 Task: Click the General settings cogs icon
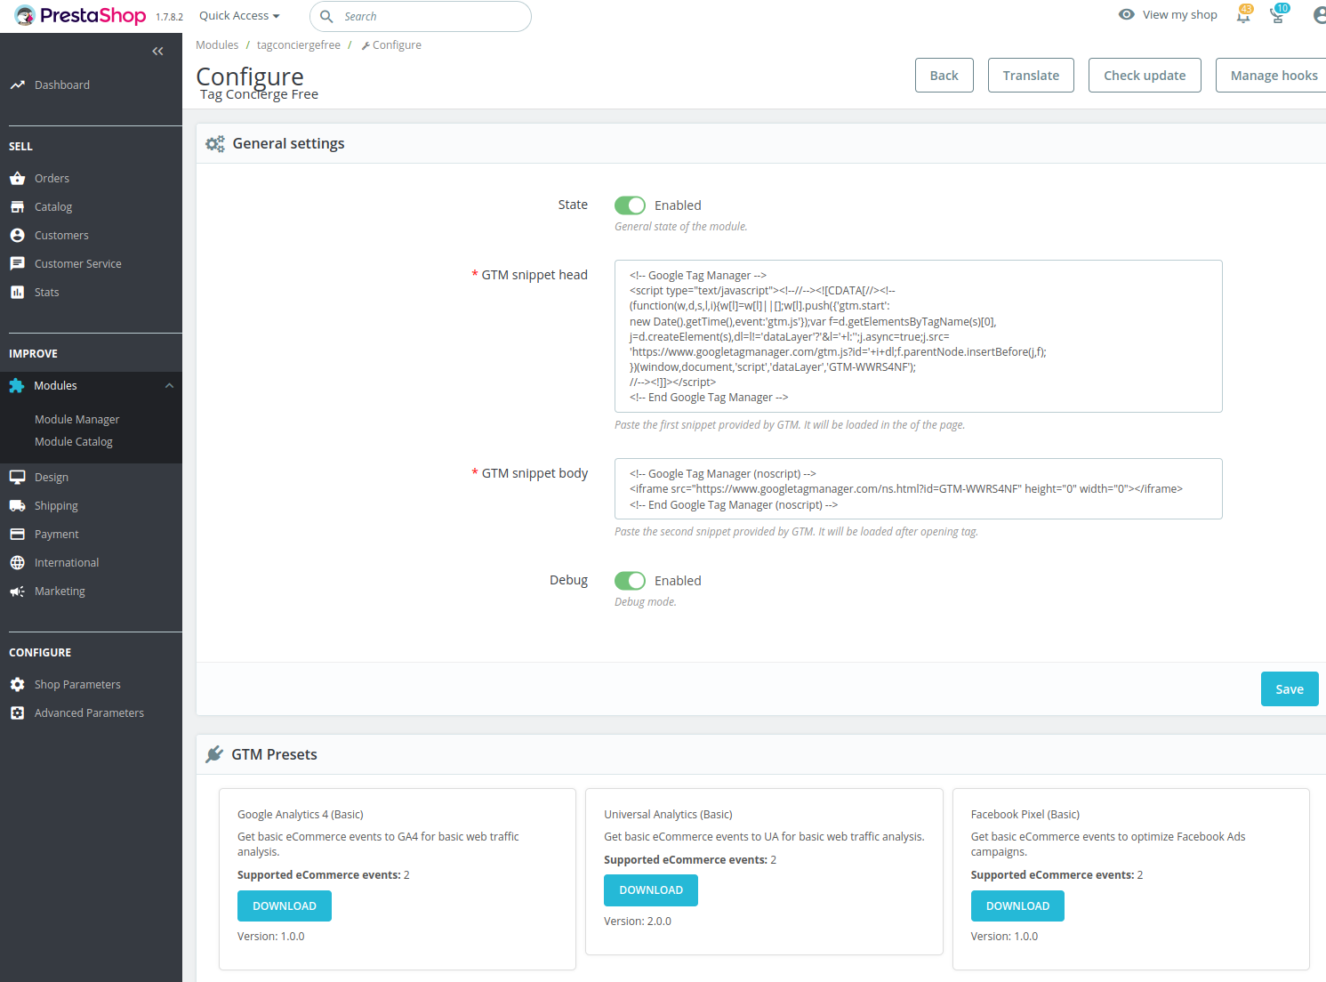tap(215, 144)
